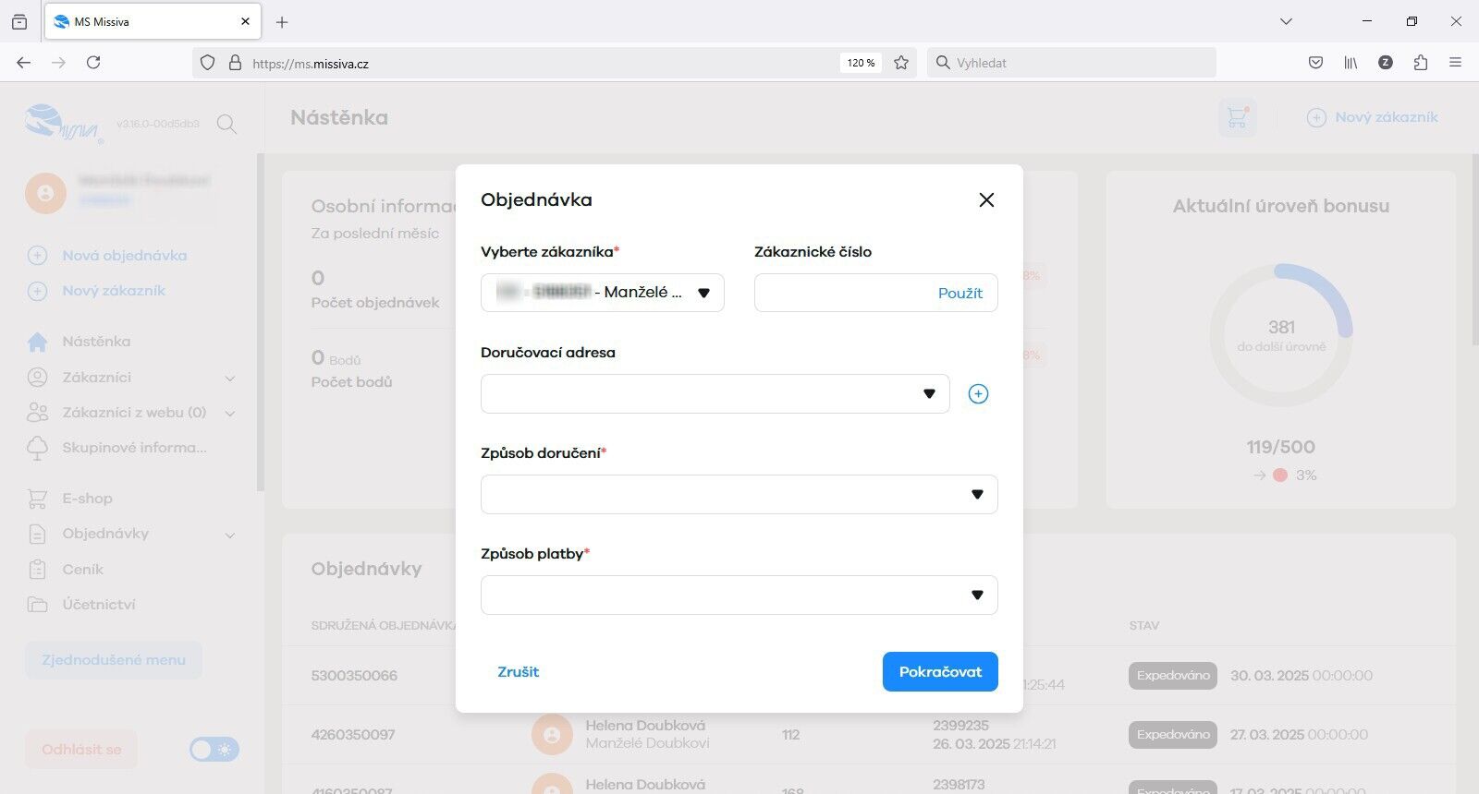The width and height of the screenshot is (1479, 794).
Task: Expand the Zákazníci submenu chevron
Action: click(230, 378)
